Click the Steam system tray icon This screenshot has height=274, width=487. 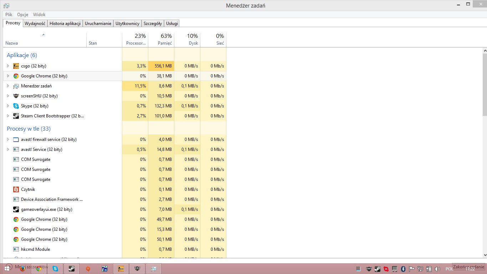(378, 269)
